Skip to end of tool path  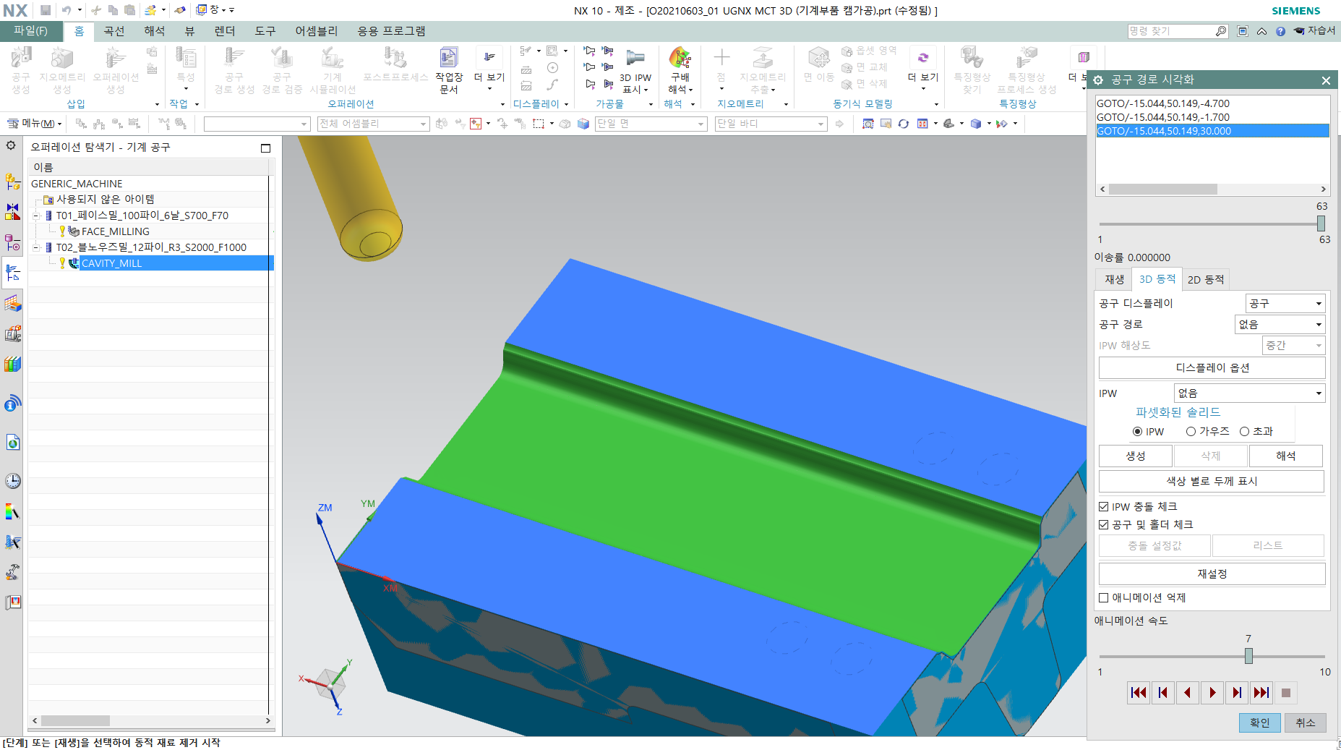tap(1261, 693)
